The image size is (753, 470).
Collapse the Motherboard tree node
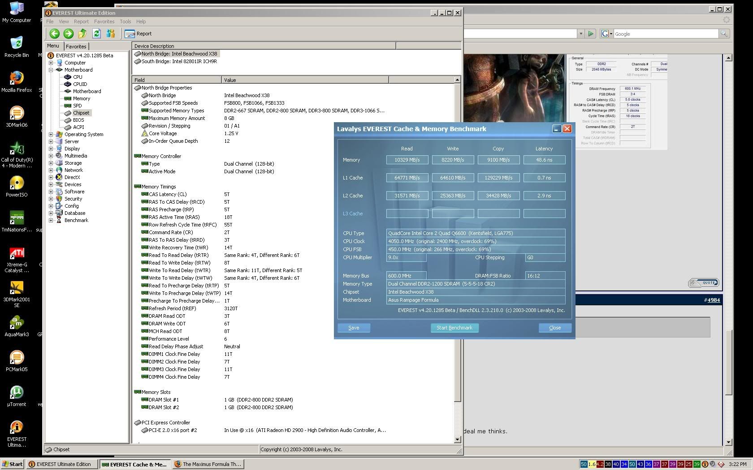click(x=51, y=70)
